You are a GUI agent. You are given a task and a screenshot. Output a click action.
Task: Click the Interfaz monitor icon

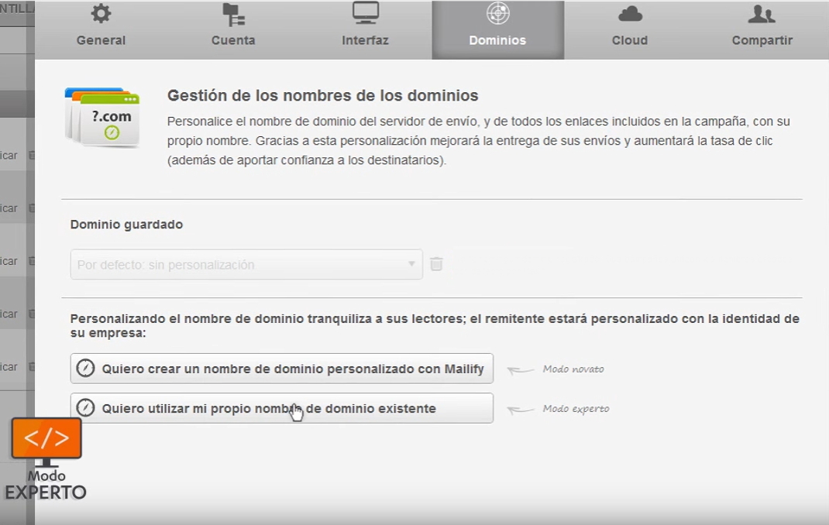point(365,13)
